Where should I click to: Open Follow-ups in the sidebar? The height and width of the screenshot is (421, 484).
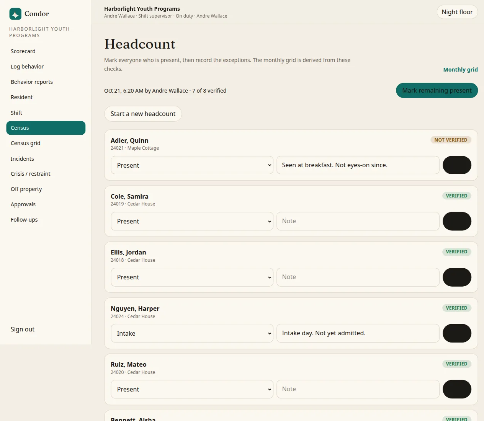pyautogui.click(x=46, y=220)
